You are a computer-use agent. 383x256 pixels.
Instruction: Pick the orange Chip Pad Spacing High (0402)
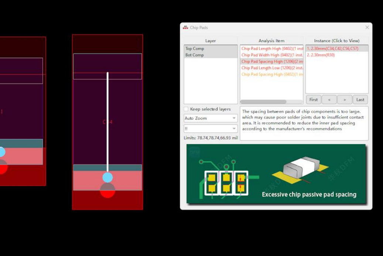point(272,74)
